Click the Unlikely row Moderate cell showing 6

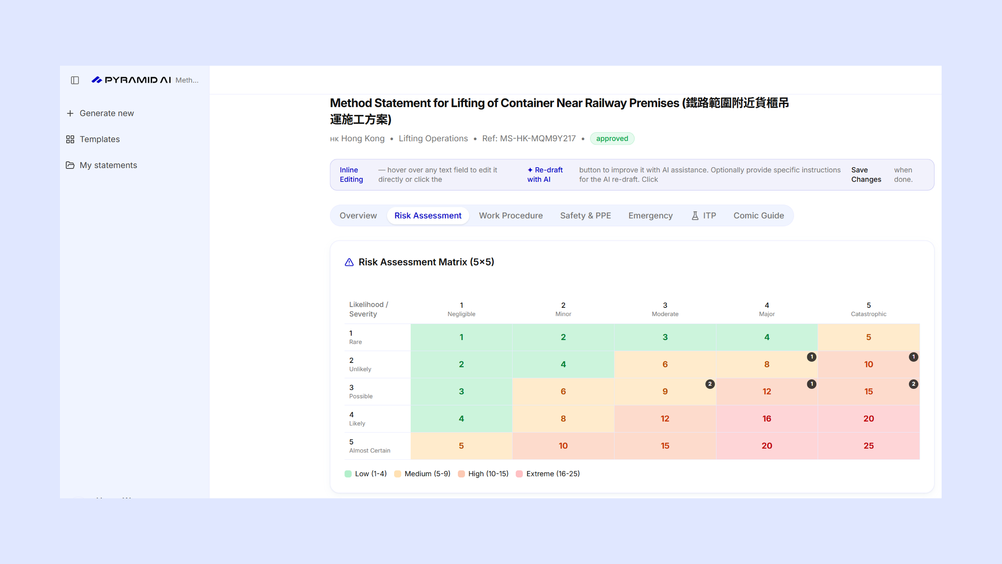pos(665,364)
